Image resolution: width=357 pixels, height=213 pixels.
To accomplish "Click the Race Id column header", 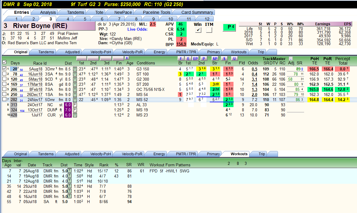I will pyautogui.click(x=40, y=63).
